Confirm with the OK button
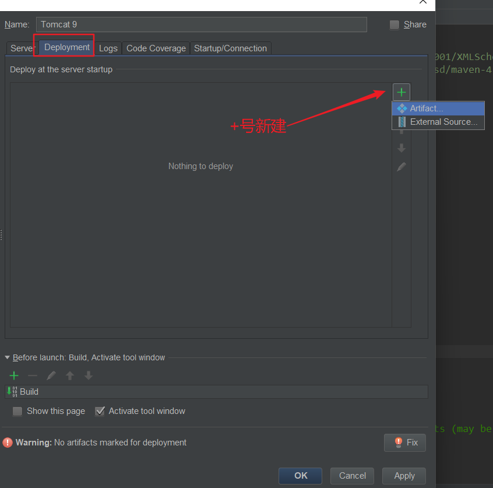 tap(300, 476)
